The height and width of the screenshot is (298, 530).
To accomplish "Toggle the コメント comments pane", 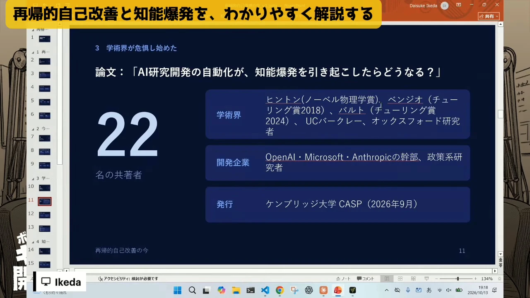I will [x=366, y=279].
